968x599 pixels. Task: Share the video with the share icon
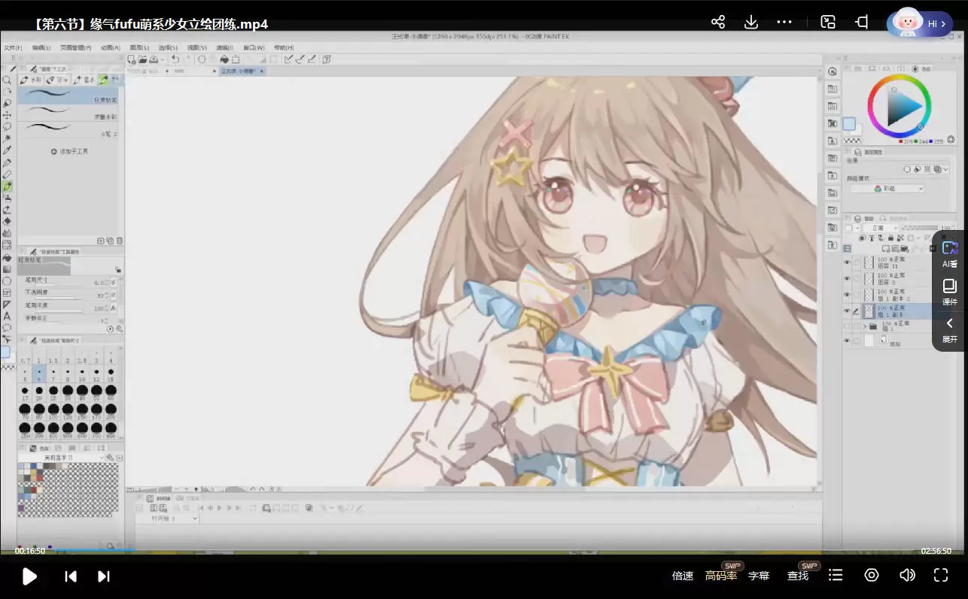pyautogui.click(x=718, y=23)
